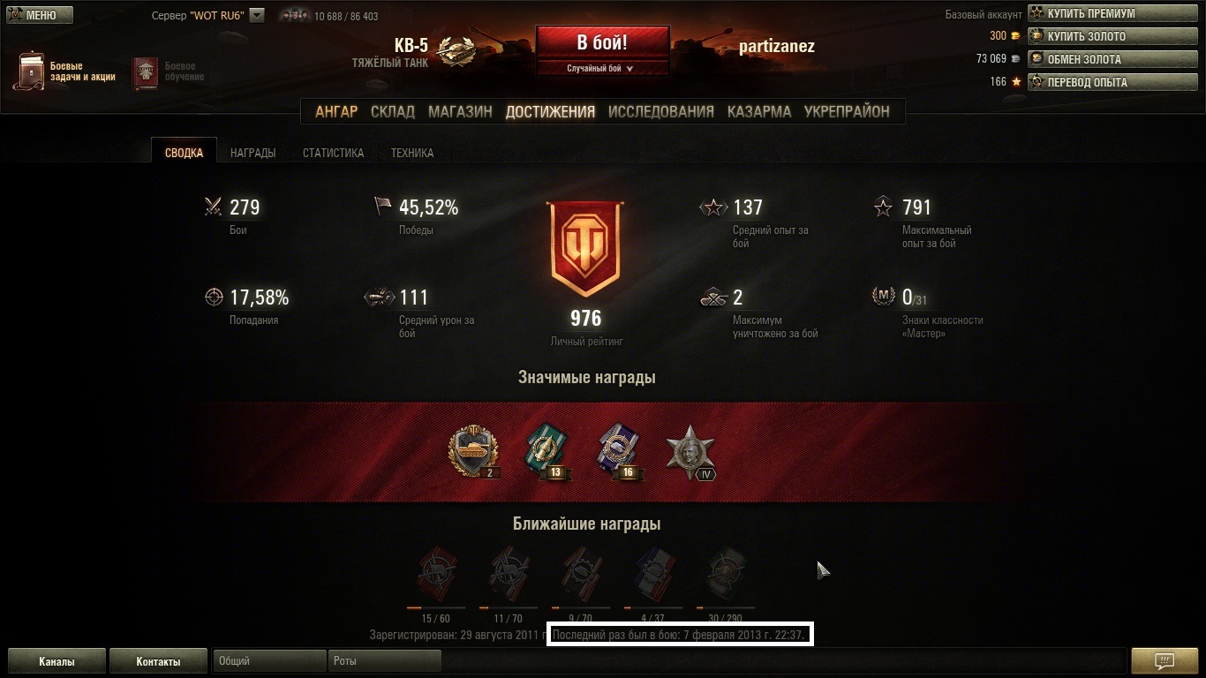This screenshot has height=678, width=1206.
Task: Select the Общий chat channel tab
Action: (x=269, y=660)
